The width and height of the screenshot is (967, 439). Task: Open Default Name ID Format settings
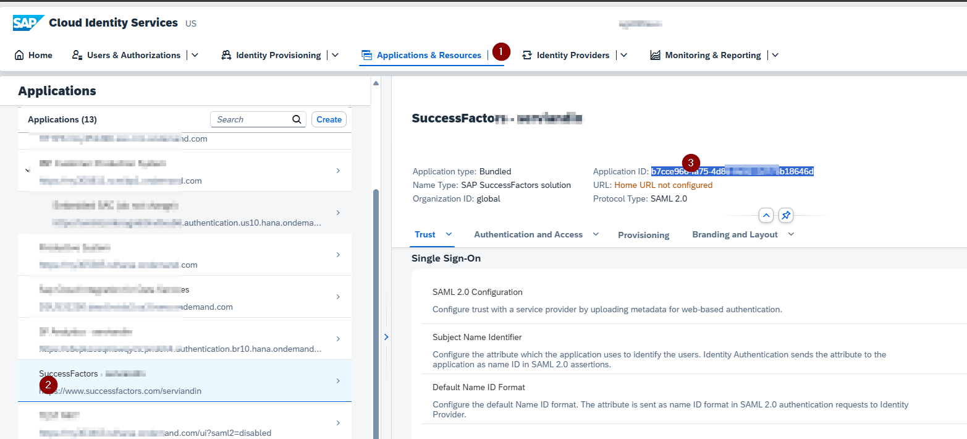pos(694,400)
